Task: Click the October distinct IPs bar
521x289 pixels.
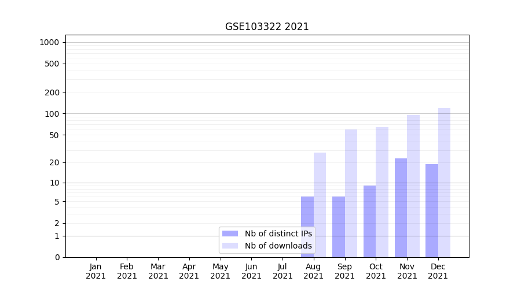Action: point(369,221)
